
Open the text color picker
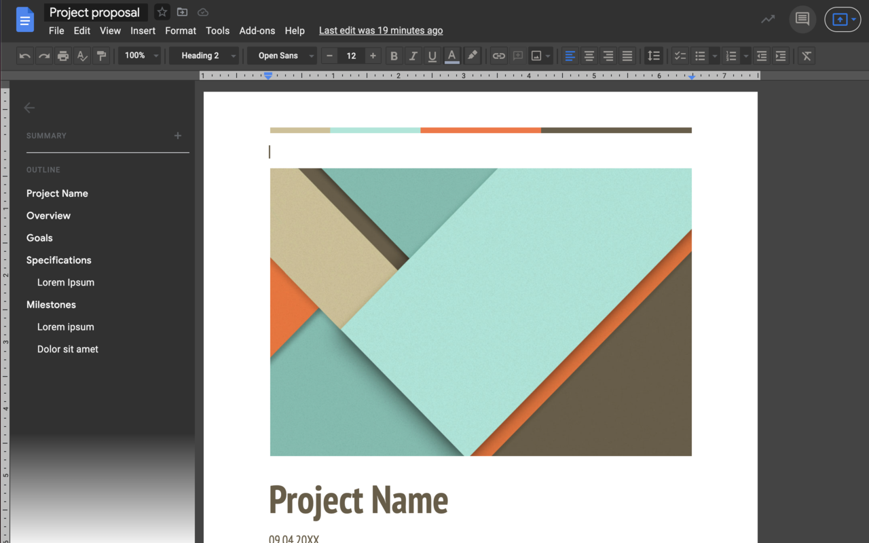coord(452,56)
